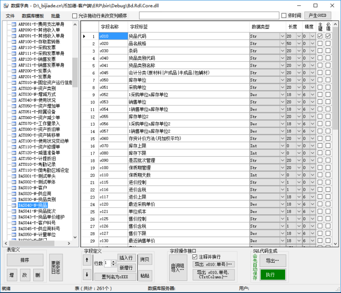
Task: Increase the 行数 spinner value
Action: click(x=114, y=262)
